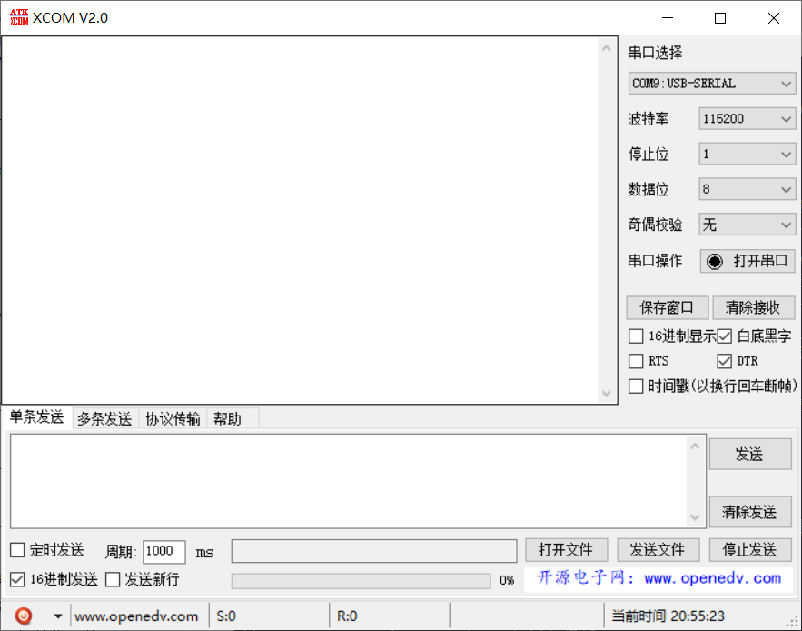Click the ATK XCOM logo icon

tap(17, 16)
